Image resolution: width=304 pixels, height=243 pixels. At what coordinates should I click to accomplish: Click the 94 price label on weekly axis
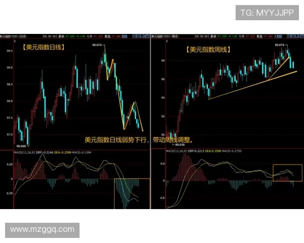coord(163,98)
